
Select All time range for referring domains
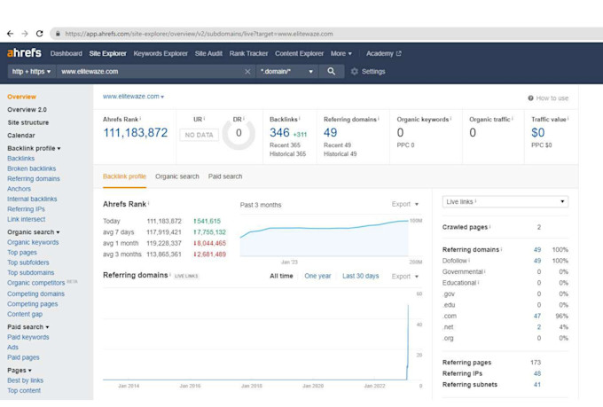pos(281,276)
